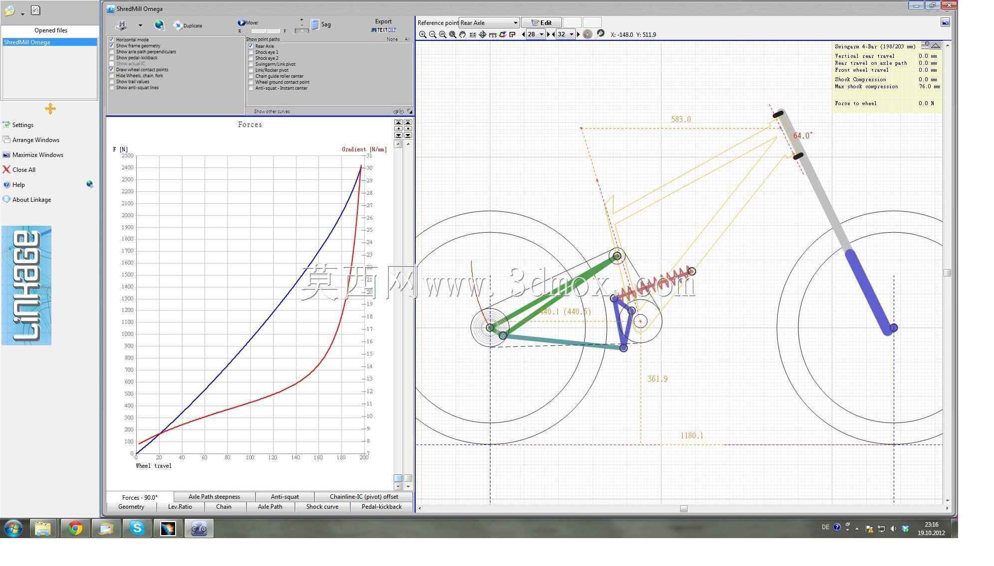Image resolution: width=994 pixels, height=566 pixels.
Task: Open file via folder icon top-left
Action: click(9, 11)
